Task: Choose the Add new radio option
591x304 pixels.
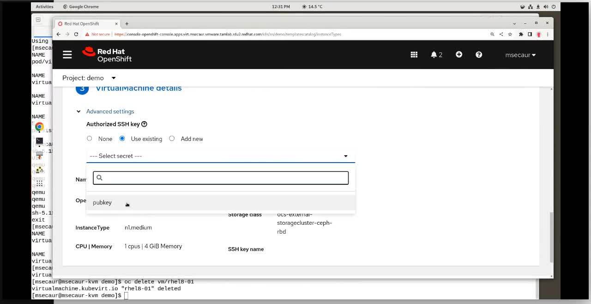Action: point(172,139)
